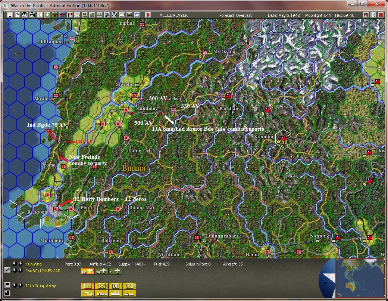Viewport: 388px width, 301px height.
Task: Open the cloud weather icon
Action: 137,15
